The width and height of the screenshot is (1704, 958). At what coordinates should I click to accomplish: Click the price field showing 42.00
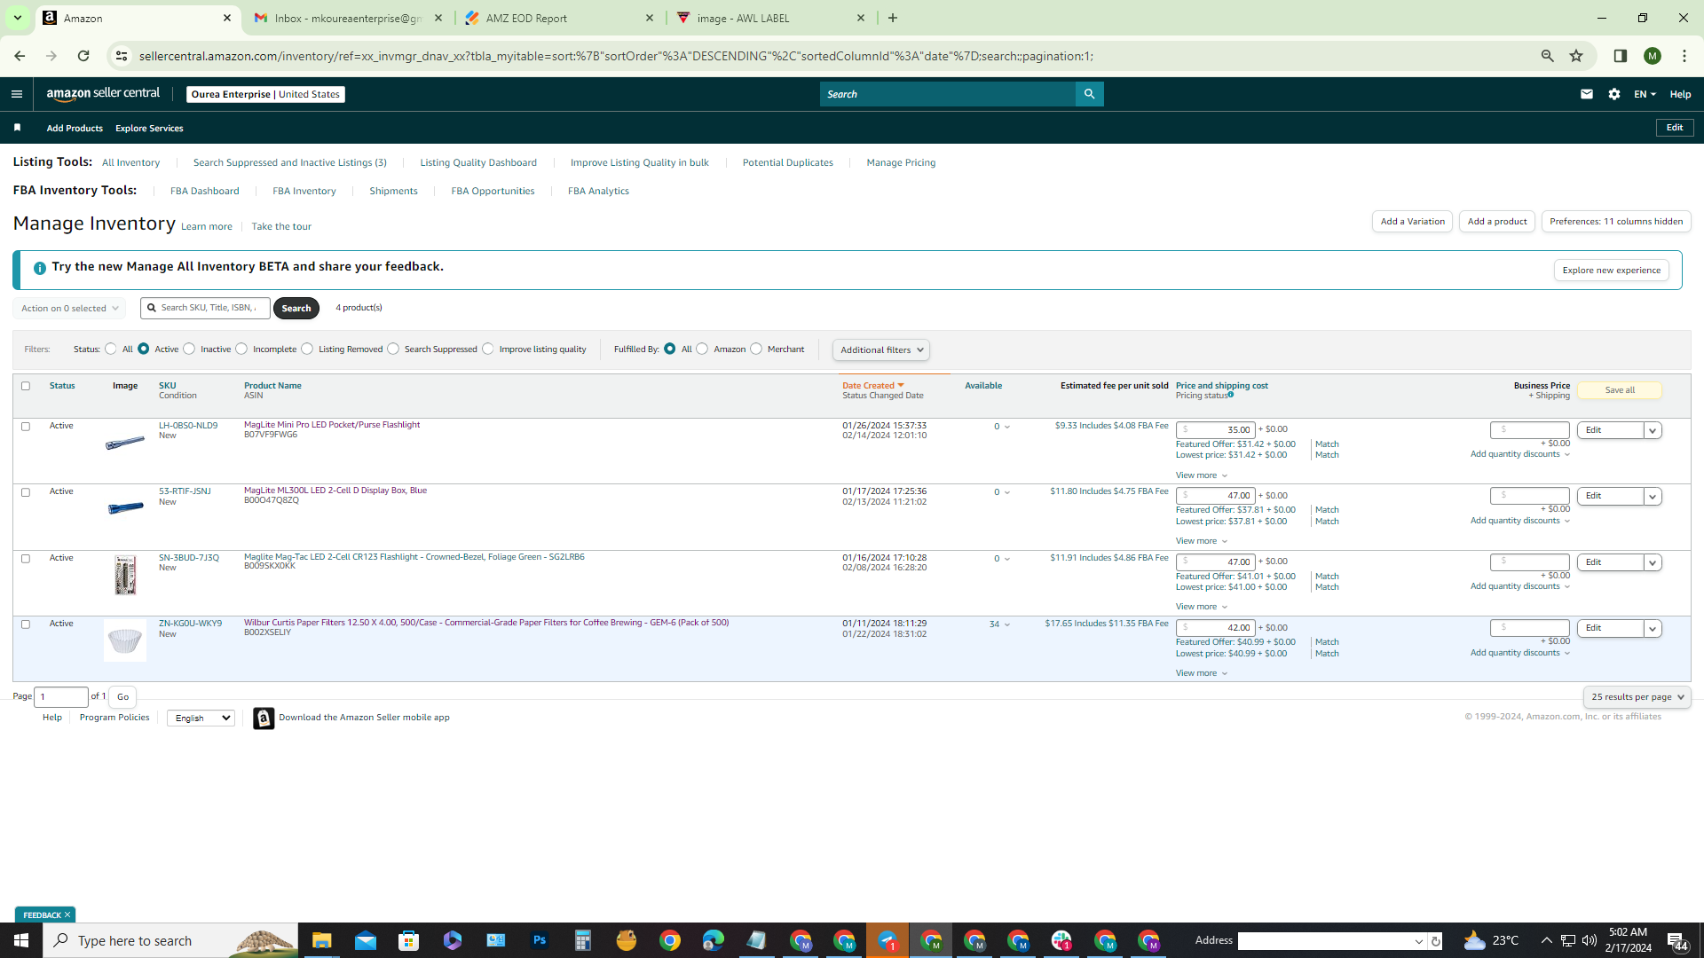coord(1215,628)
